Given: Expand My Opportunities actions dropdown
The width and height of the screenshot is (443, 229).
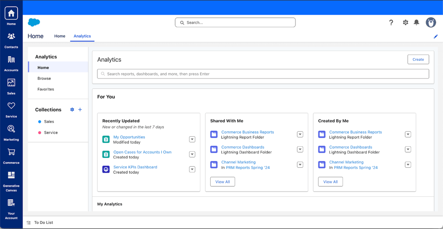Looking at the screenshot, I should [x=192, y=139].
